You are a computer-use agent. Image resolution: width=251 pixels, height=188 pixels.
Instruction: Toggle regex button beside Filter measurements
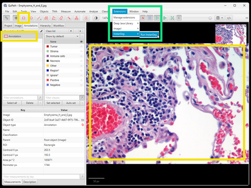point(82,177)
